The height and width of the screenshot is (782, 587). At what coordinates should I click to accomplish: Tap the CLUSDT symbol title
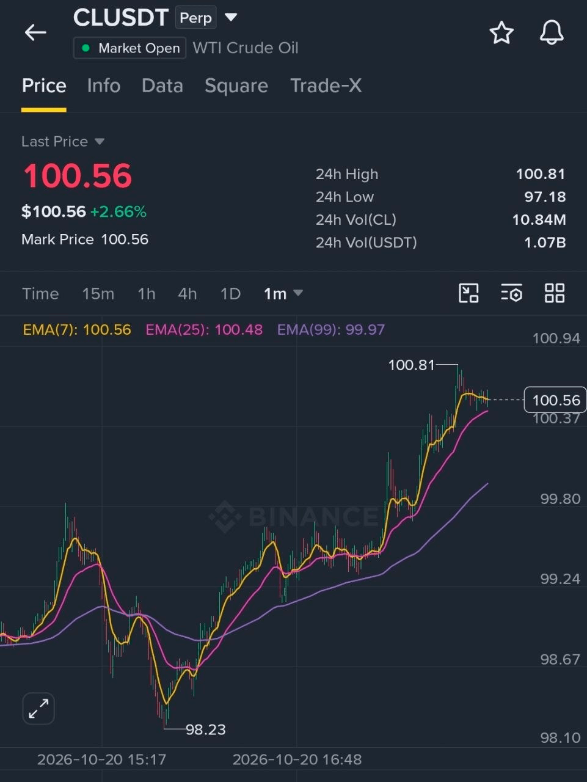point(121,18)
